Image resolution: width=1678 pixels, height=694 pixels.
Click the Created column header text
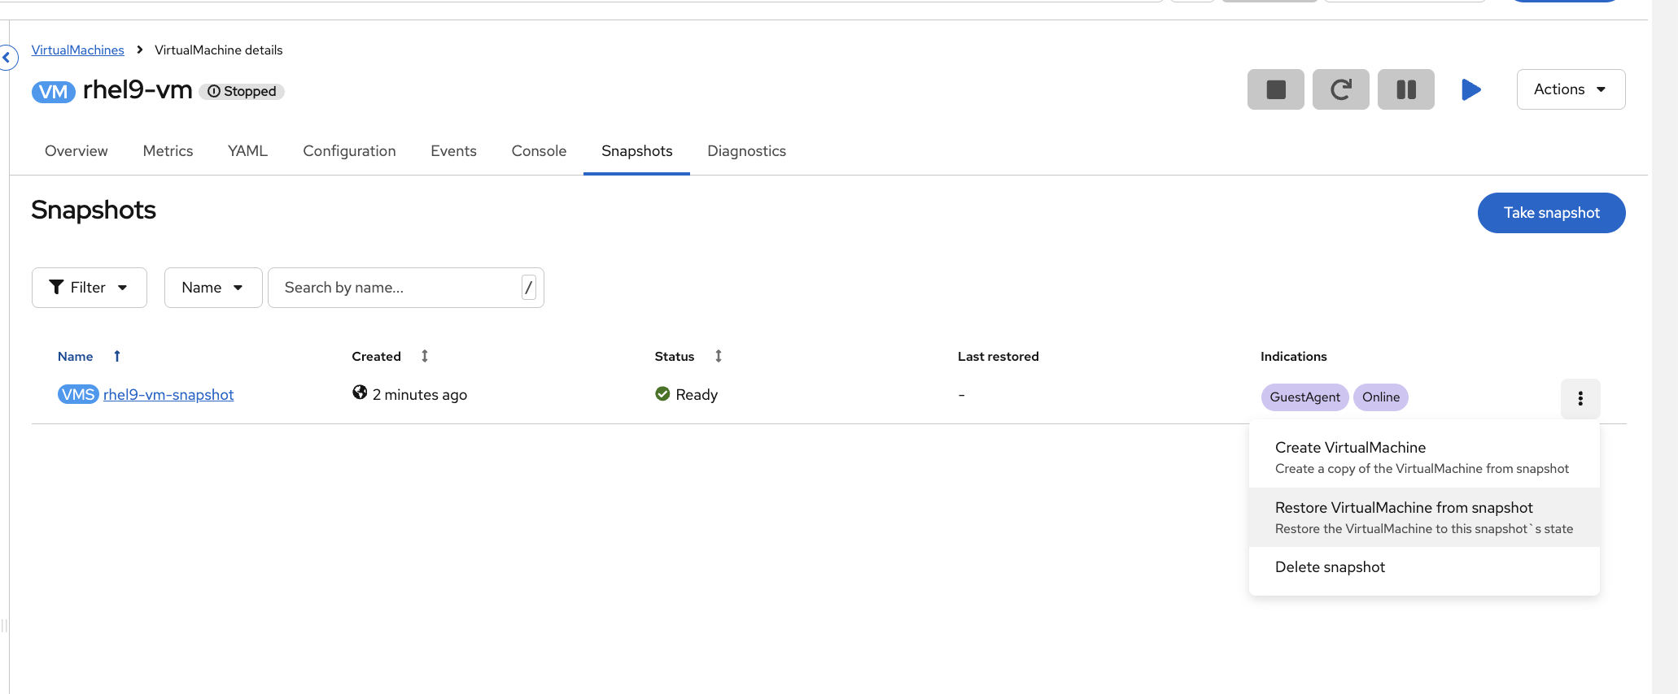pos(377,357)
